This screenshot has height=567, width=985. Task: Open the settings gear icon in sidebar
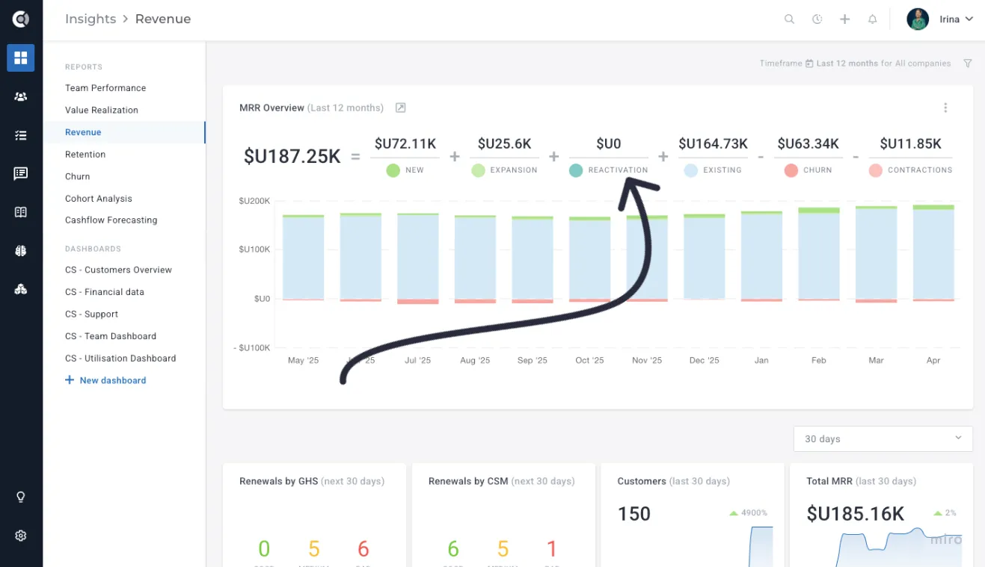[x=21, y=536]
